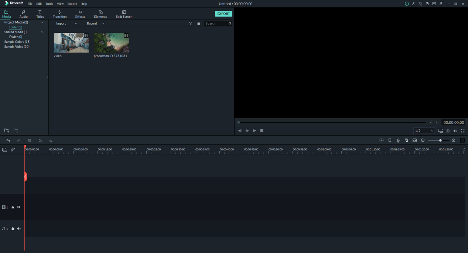Open the Transition tab

pos(59,14)
